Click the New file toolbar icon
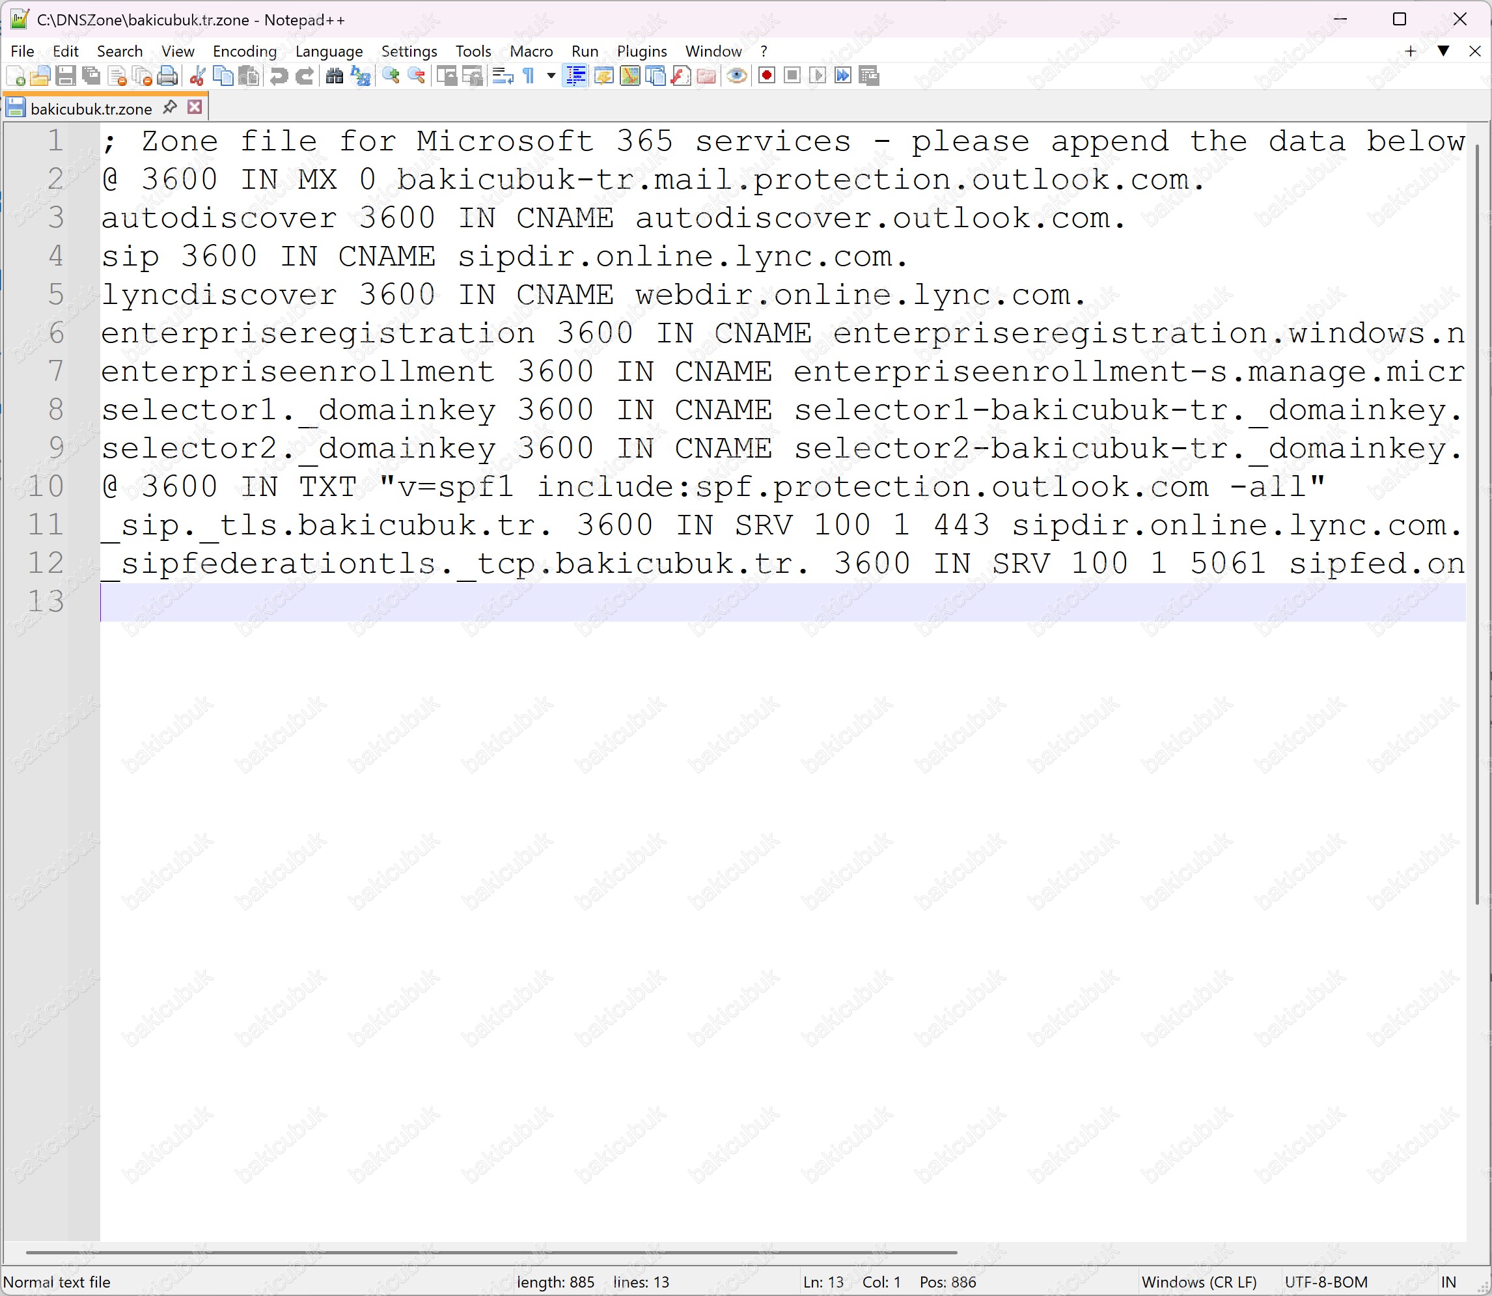This screenshot has width=1492, height=1296. click(16, 76)
